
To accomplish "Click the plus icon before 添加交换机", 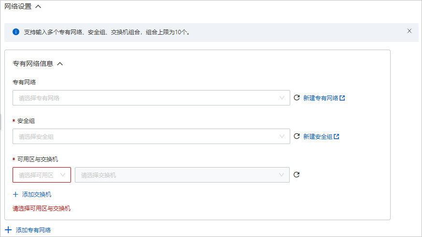I will tap(15, 194).
